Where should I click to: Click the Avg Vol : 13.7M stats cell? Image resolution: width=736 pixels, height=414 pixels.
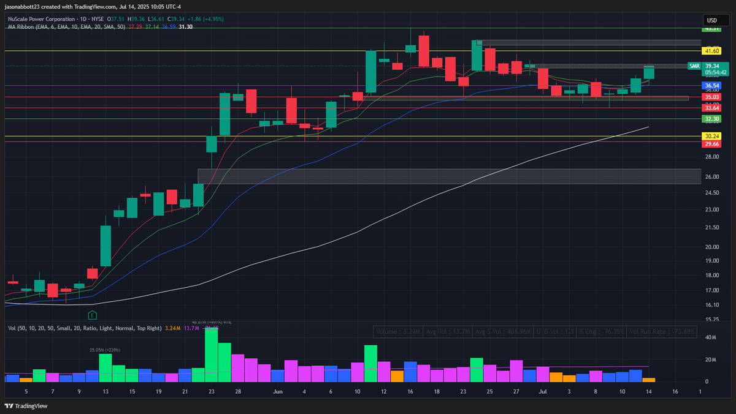[x=448, y=331]
